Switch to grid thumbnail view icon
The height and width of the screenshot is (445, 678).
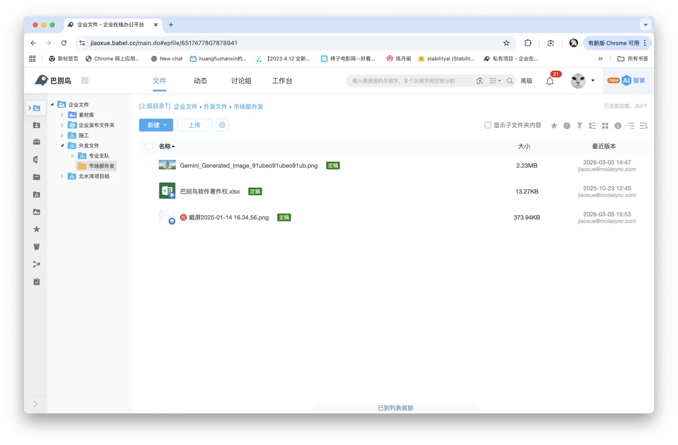605,126
